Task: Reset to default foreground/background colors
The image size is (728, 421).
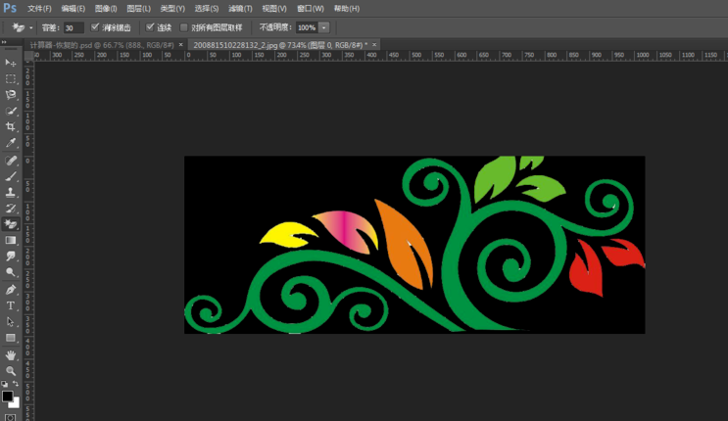Action: 5,384
